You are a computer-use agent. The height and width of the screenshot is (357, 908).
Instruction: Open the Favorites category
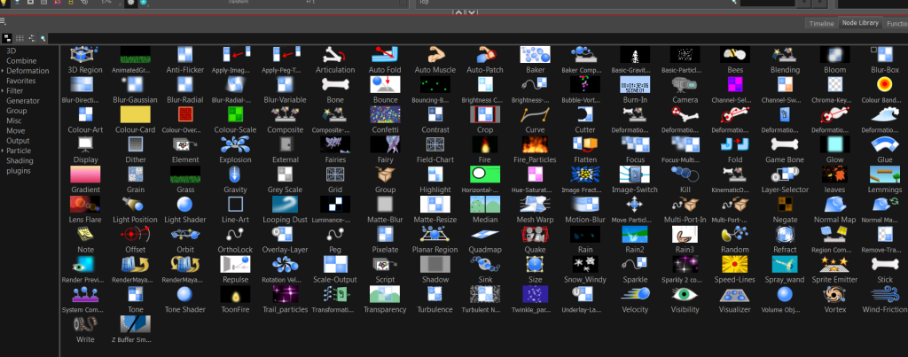tap(21, 81)
